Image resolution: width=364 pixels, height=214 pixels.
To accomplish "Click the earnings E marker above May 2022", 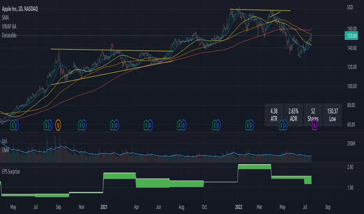I will pos(281,125).
